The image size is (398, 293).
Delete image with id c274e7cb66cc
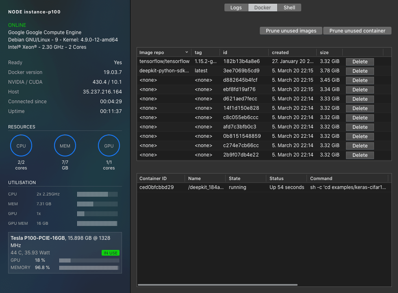pos(360,146)
